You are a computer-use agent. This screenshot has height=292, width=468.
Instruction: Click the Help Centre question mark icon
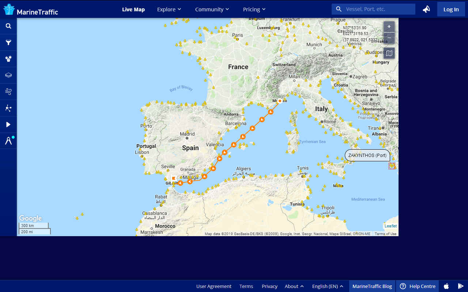[x=403, y=286]
